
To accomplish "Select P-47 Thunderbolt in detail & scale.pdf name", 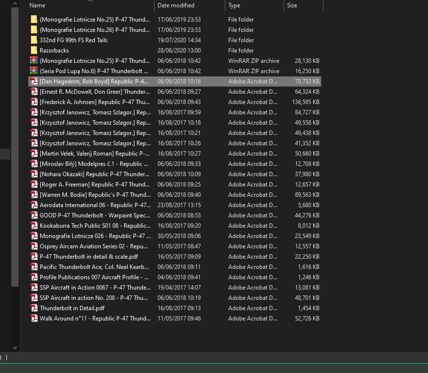I will pos(89,257).
